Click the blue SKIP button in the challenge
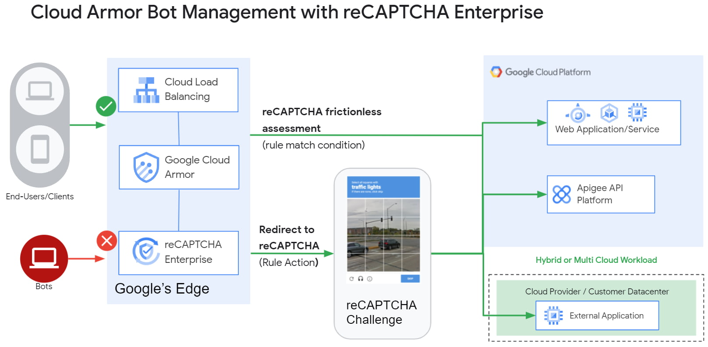The height and width of the screenshot is (347, 708). click(410, 279)
